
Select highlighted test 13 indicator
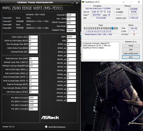coord(113,28)
